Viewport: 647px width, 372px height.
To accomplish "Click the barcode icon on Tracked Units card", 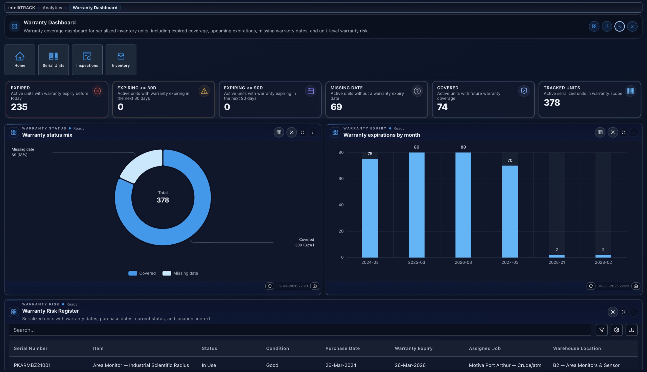I will tap(630, 91).
